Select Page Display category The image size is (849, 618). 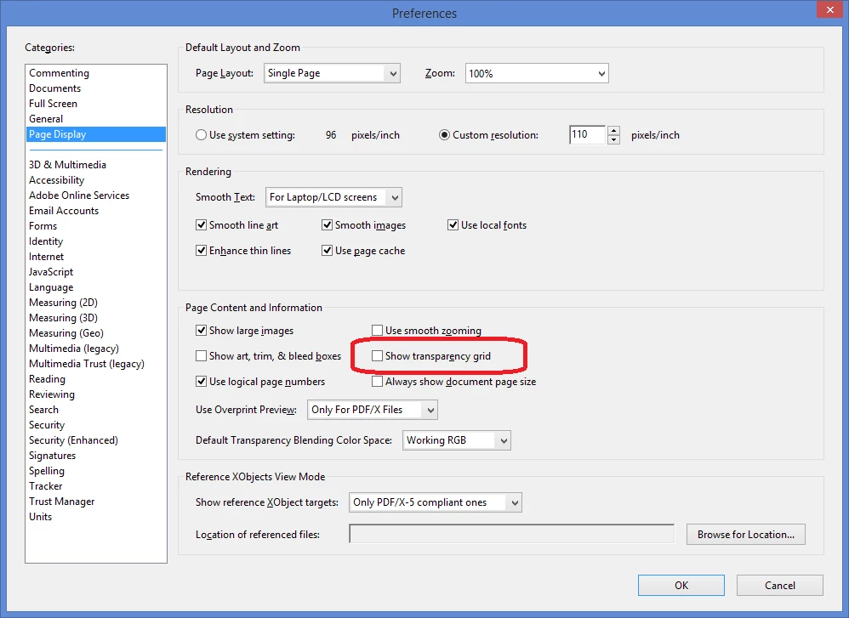coord(96,134)
